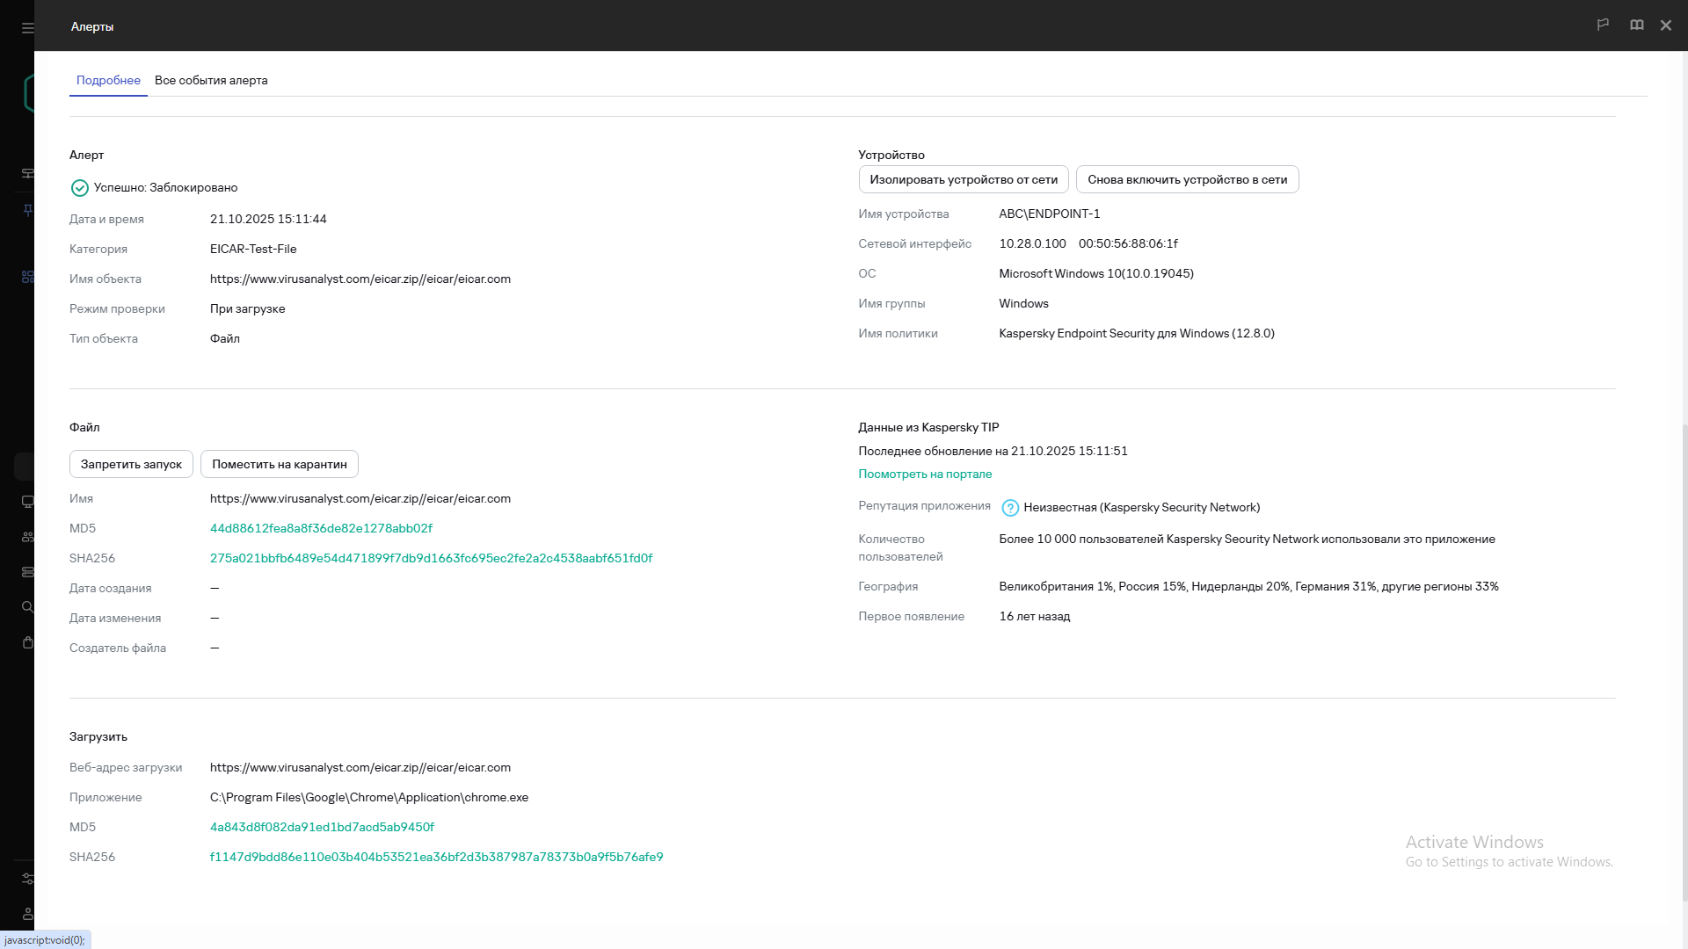The image size is (1688, 949).
Task: Open help via the book icon
Action: (1636, 25)
